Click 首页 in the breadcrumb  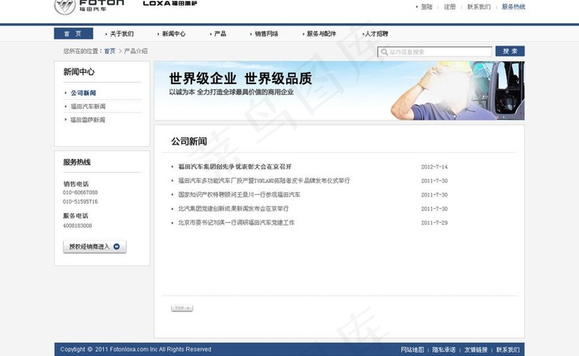[x=110, y=51]
